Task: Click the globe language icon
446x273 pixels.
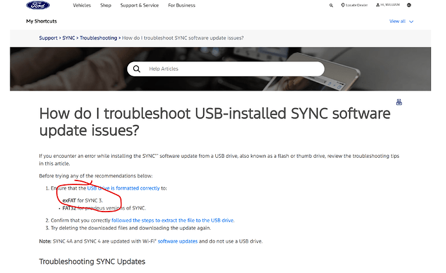Action: (409, 5)
